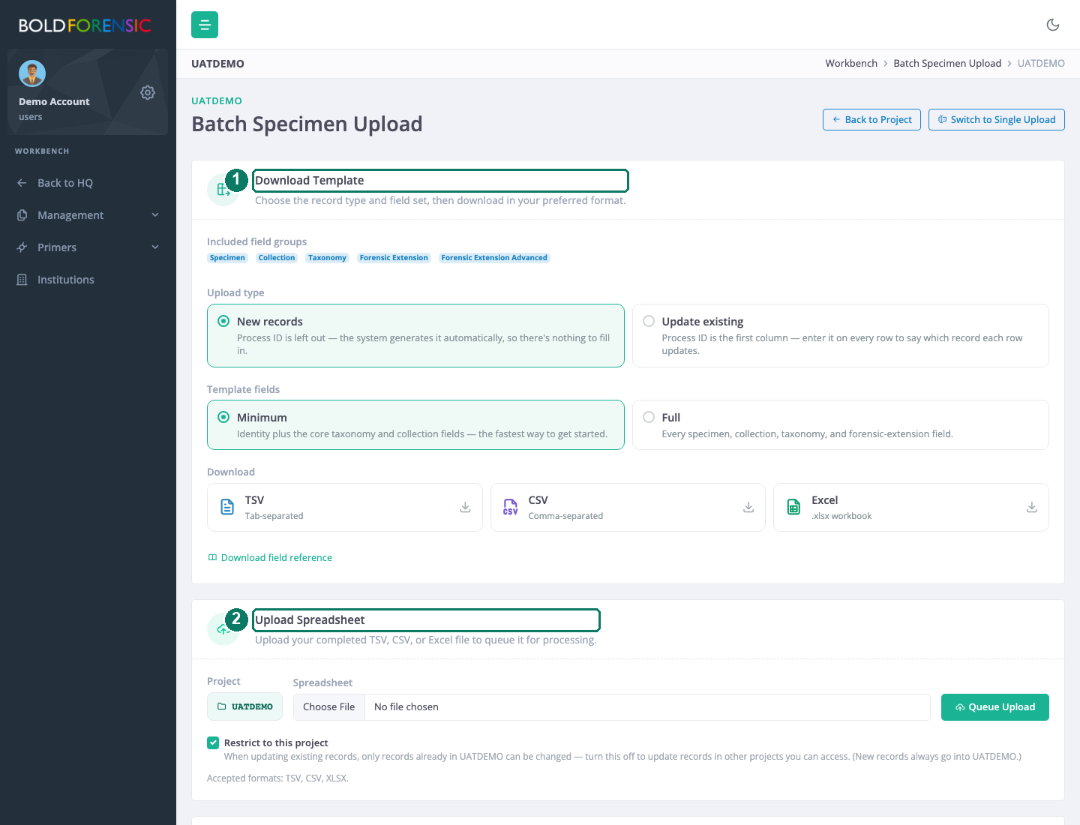Open Back to HQ in sidebar
The height and width of the screenshot is (825, 1080).
click(88, 183)
